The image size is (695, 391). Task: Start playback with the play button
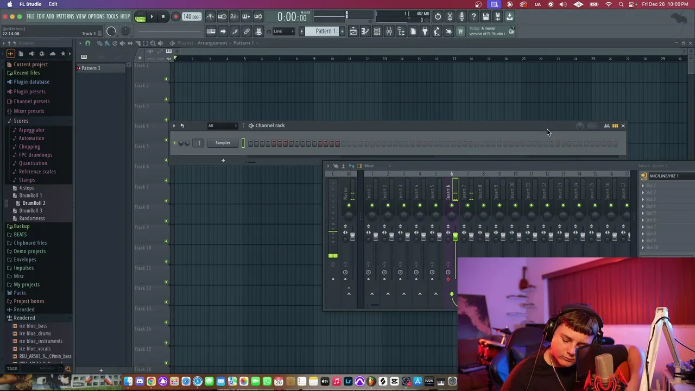coord(151,16)
